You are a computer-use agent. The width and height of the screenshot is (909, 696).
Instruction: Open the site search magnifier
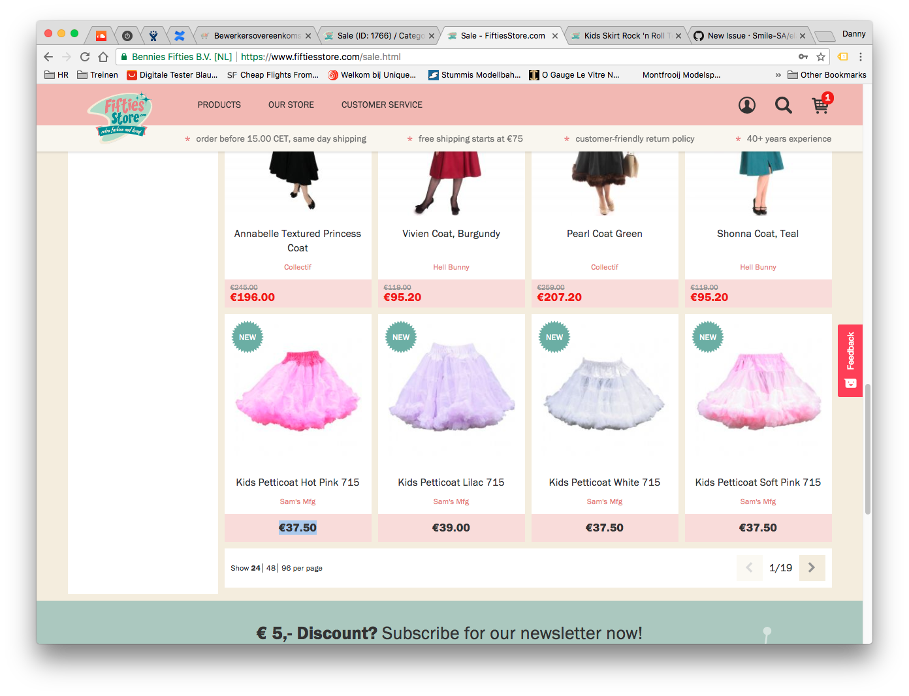783,105
